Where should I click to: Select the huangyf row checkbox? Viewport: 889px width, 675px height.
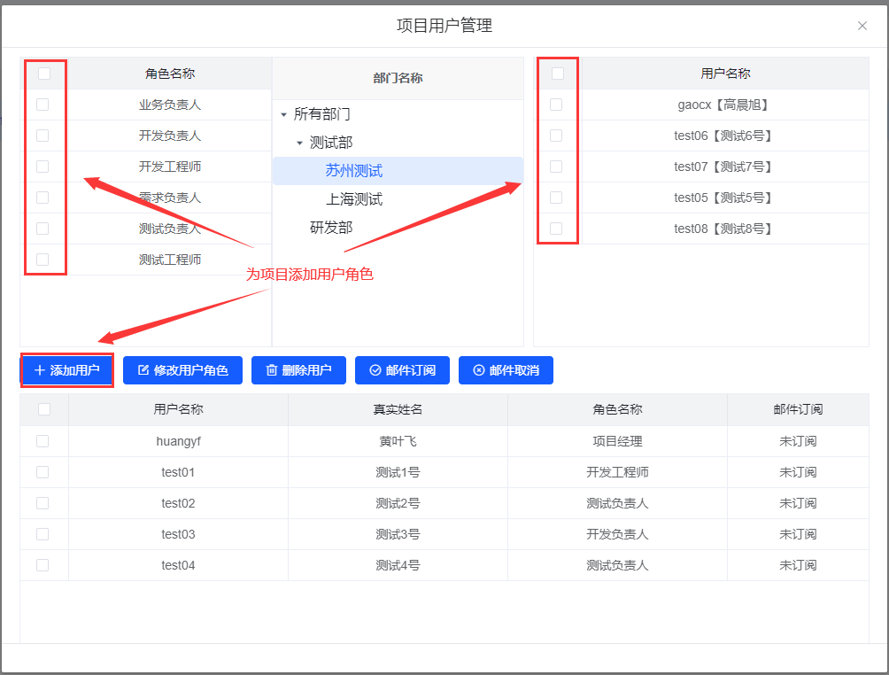pos(43,441)
